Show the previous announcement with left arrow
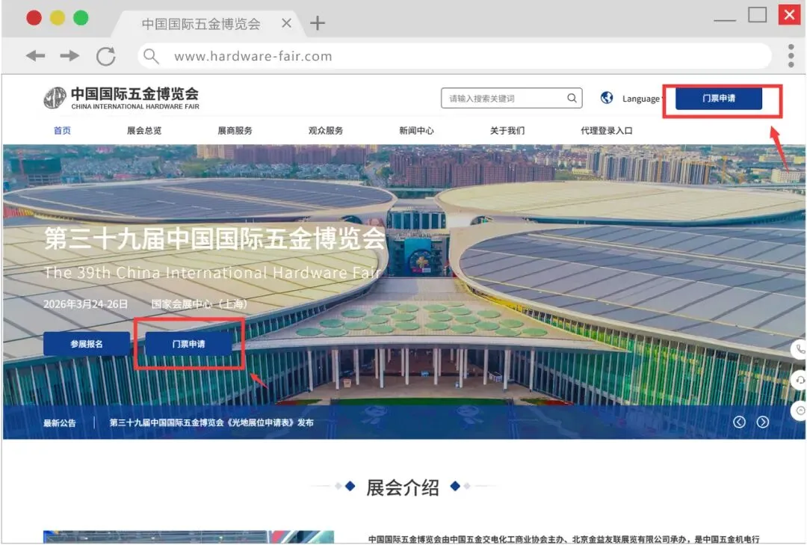This screenshot has width=807, height=545. 739,422
